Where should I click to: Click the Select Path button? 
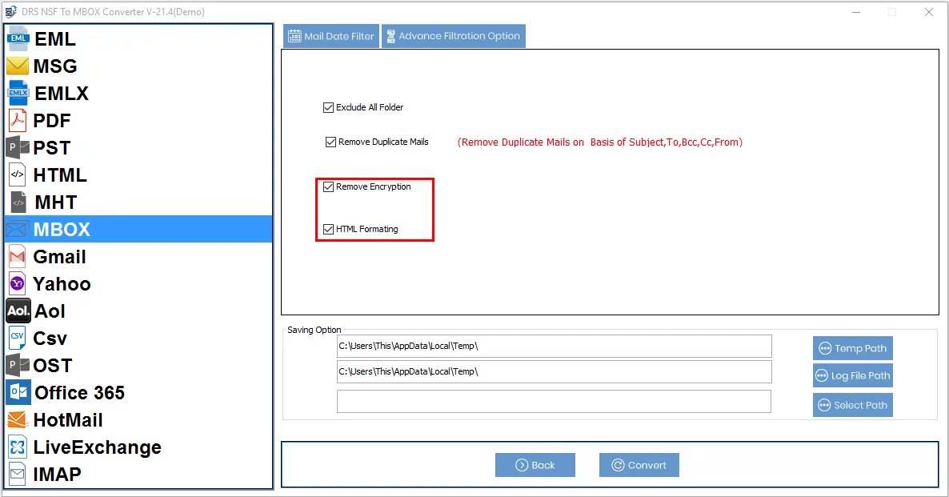click(x=853, y=405)
